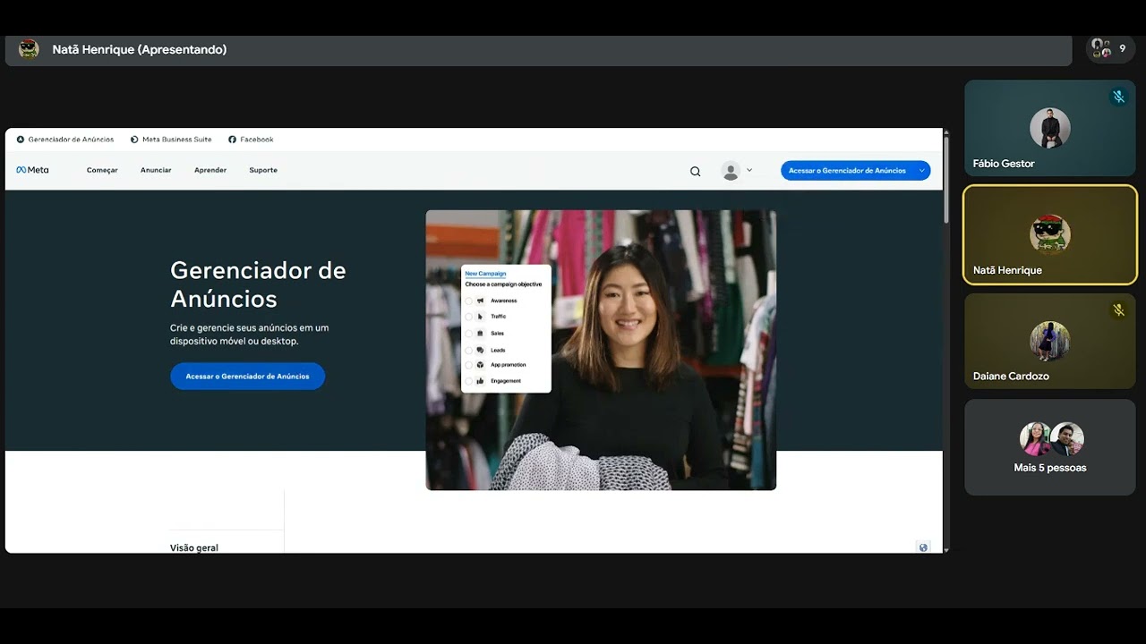Select Daiane Cardozo's participant tile
Screen dimensions: 1146x644
pyautogui.click(x=1050, y=341)
